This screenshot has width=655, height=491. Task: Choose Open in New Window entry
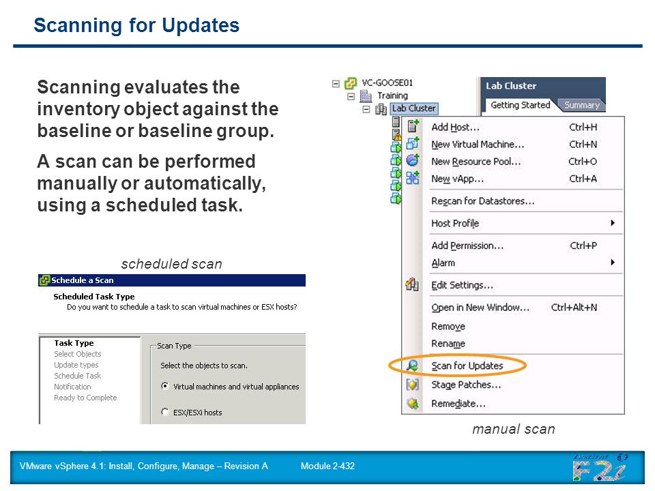pyautogui.click(x=514, y=308)
